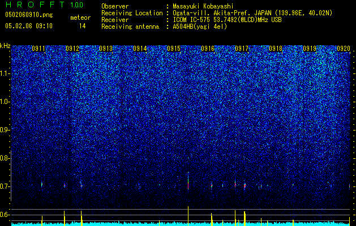Click the name Masayuki Kobayashi
This screenshot has height=226, width=356.
click(203, 6)
